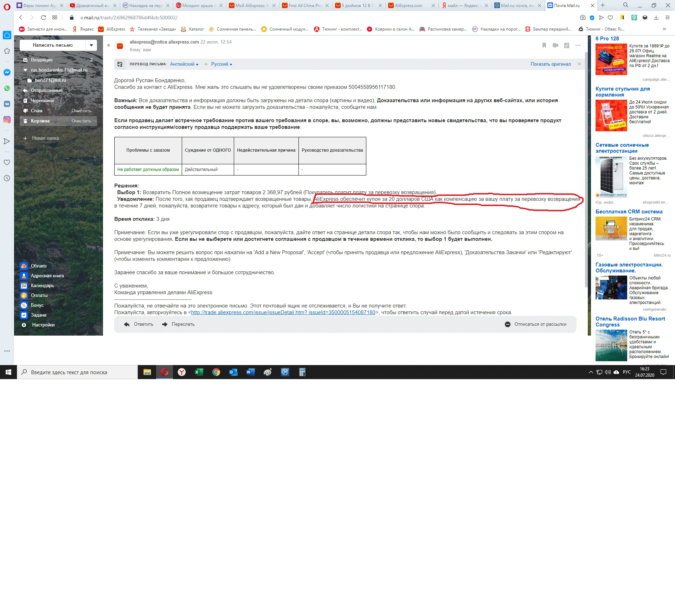This screenshot has height=615, width=675.
Task: Close the translation bar
Action: [x=579, y=64]
